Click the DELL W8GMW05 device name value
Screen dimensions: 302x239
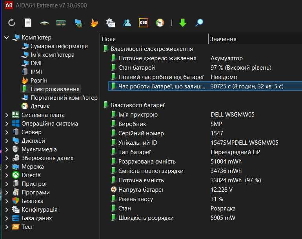point(233,115)
